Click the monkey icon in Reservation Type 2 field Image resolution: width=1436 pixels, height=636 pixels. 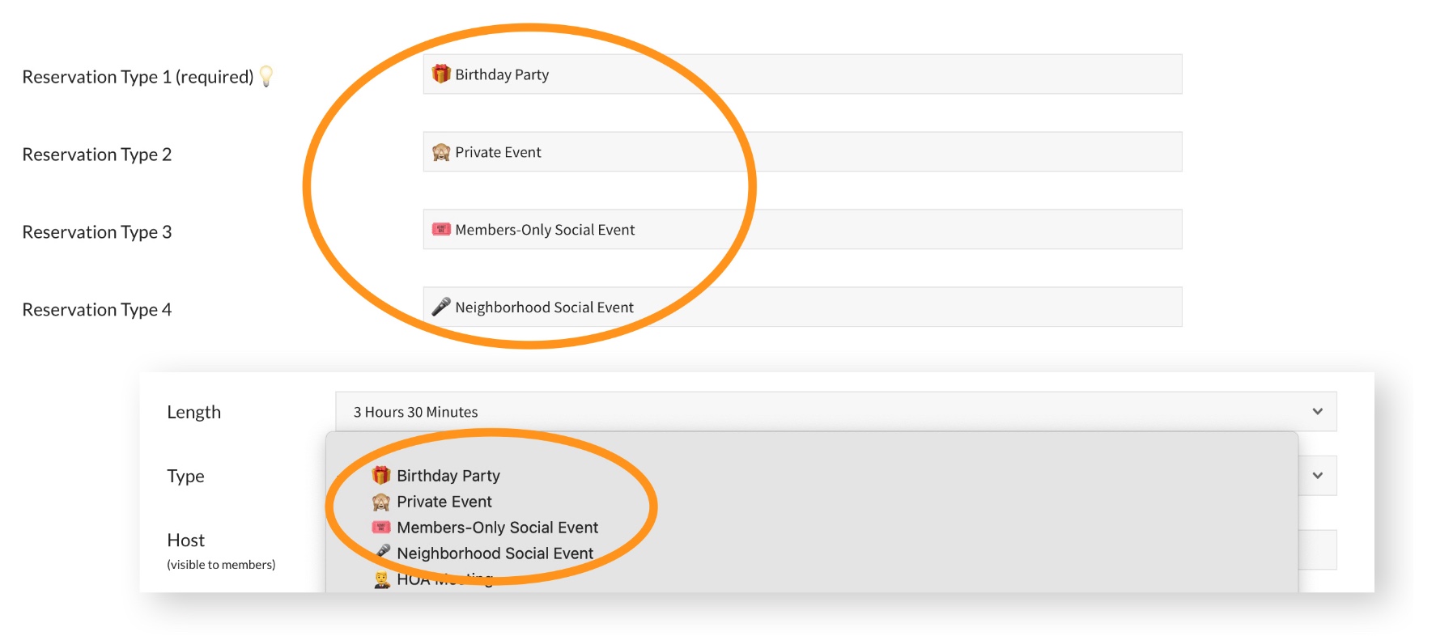click(x=441, y=152)
